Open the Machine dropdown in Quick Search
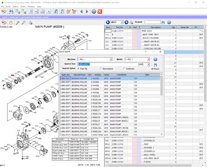Screen dimensions: 207x167 111,59
